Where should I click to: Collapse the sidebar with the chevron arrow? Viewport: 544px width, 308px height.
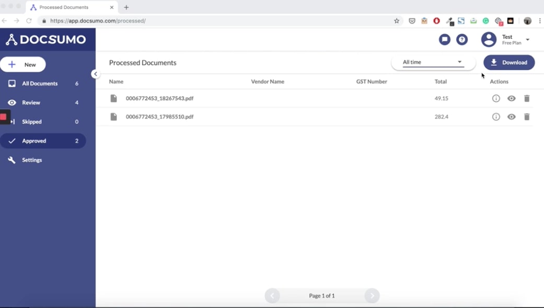click(x=96, y=74)
